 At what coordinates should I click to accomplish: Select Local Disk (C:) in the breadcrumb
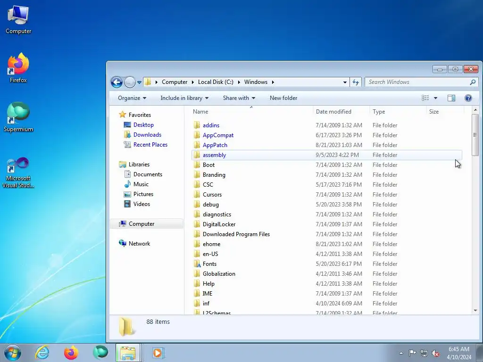pos(216,82)
